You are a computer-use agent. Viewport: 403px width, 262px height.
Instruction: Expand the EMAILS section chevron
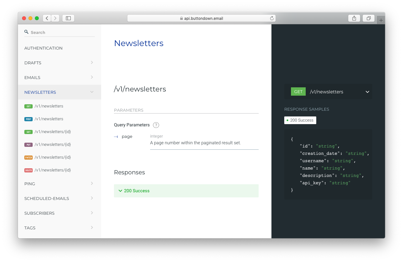(92, 77)
